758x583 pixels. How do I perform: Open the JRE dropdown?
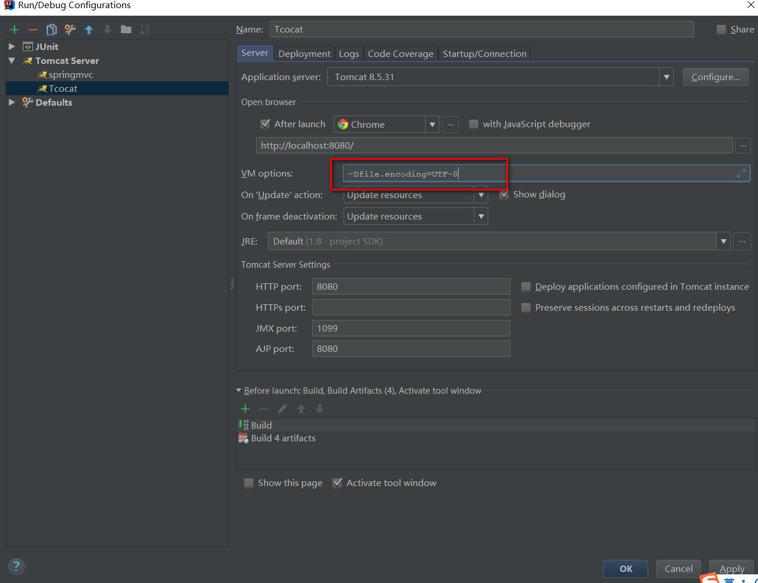(723, 241)
